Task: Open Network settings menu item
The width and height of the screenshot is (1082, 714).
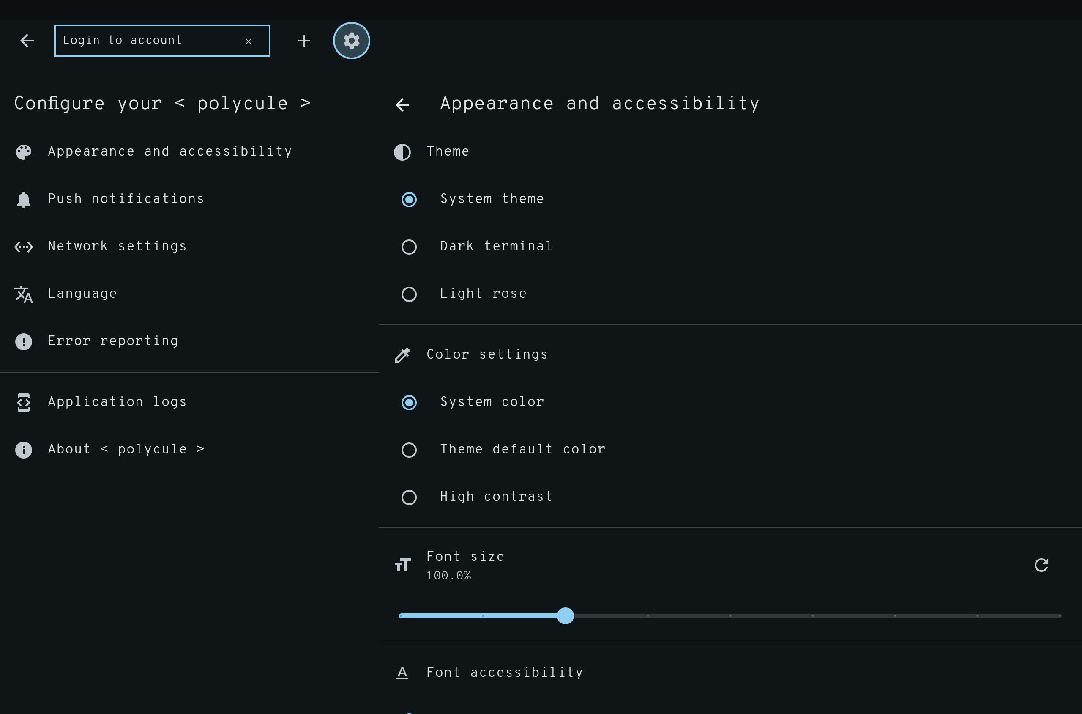Action: pos(117,246)
